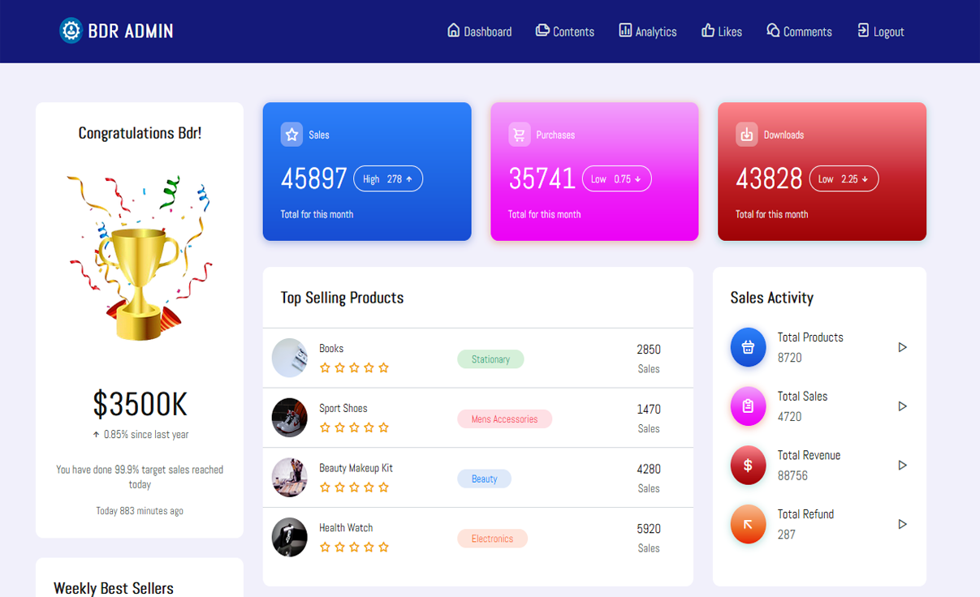
Task: Click the Comments bubble icon in navbar
Action: (x=773, y=30)
